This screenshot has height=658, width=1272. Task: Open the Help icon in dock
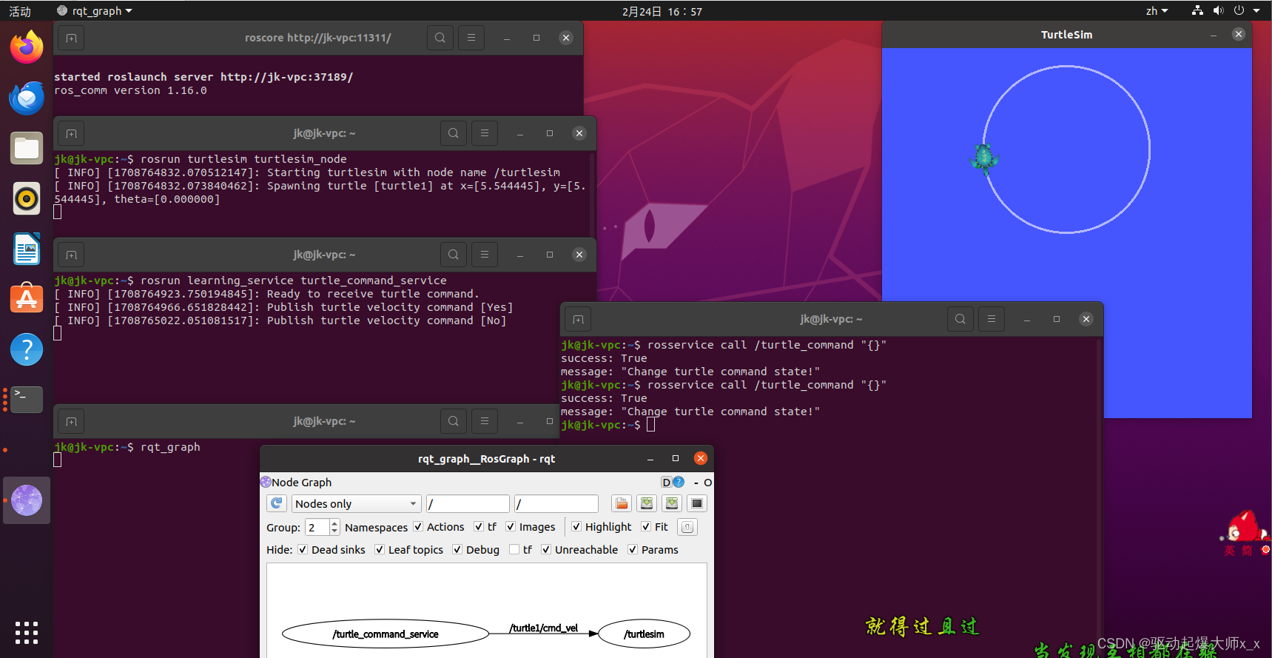(27, 349)
